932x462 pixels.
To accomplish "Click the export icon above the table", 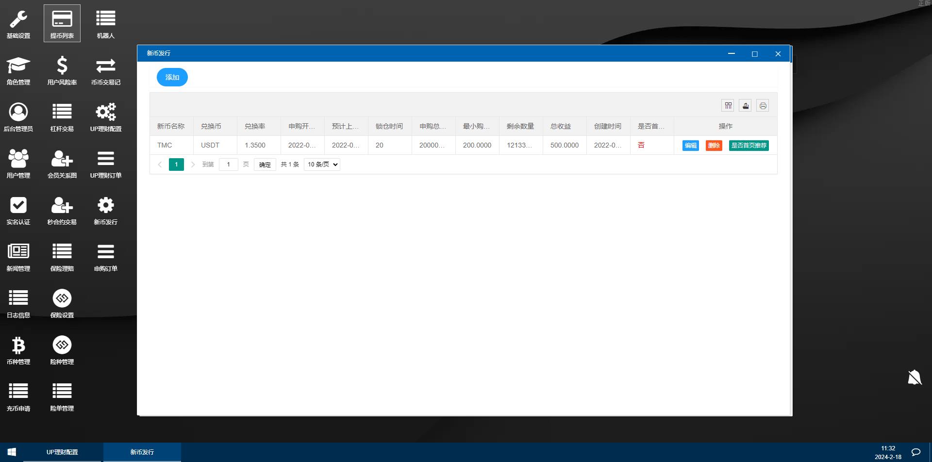I will click(x=745, y=105).
